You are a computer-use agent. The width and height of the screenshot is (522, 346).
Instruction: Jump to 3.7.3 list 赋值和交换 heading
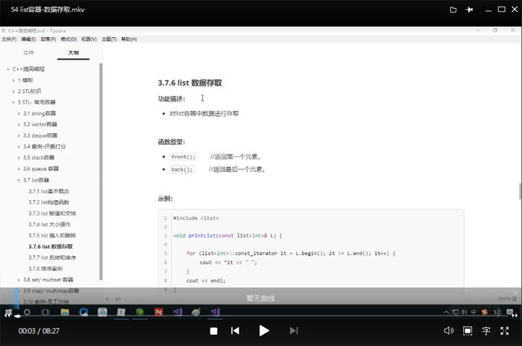(x=52, y=213)
